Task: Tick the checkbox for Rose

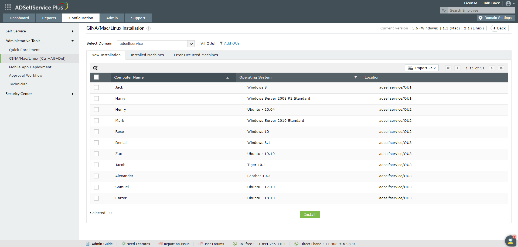Action: [x=96, y=132]
